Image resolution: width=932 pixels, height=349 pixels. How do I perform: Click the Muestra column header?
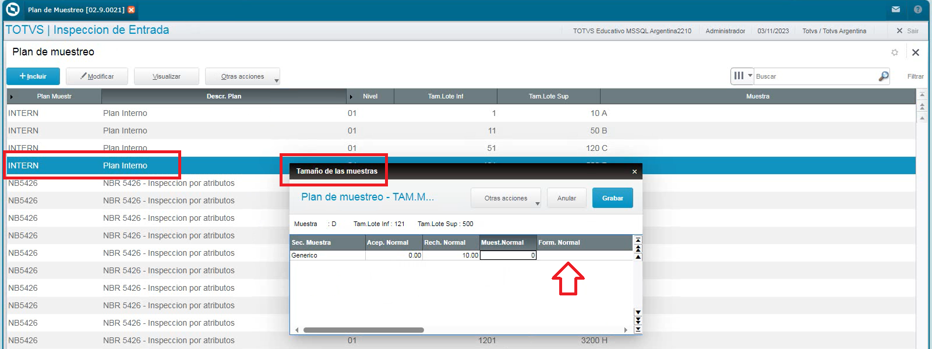(758, 96)
